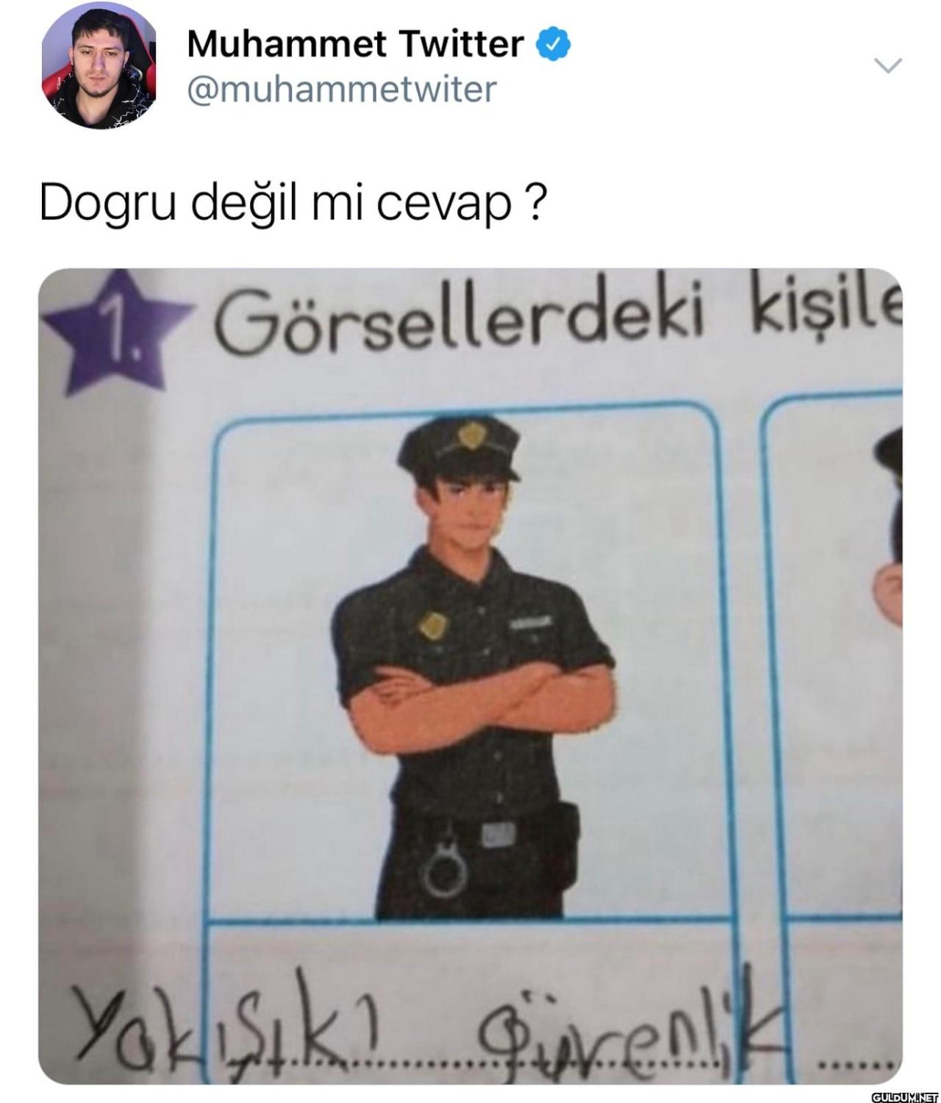
Task: Click the officer's cap emblem
Action: tap(468, 438)
